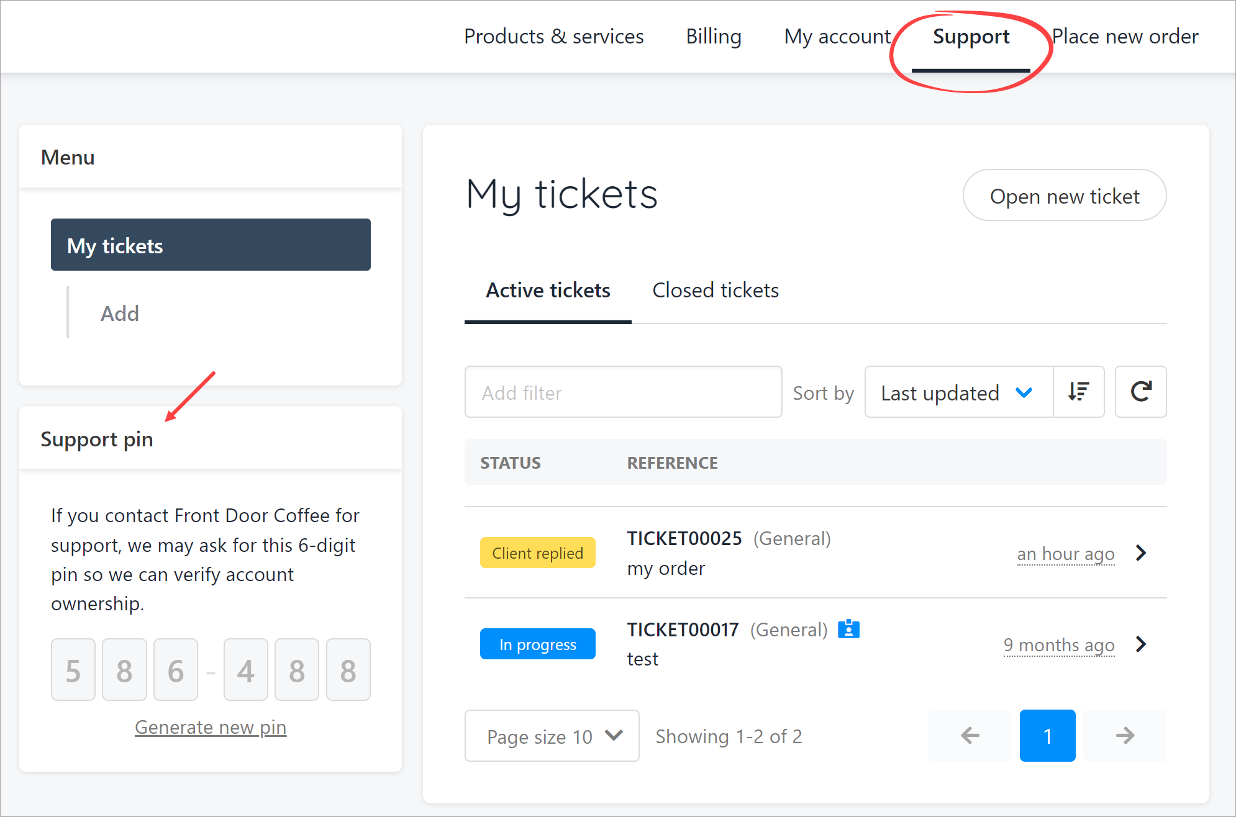Select page 1 in pagination

[1047, 736]
